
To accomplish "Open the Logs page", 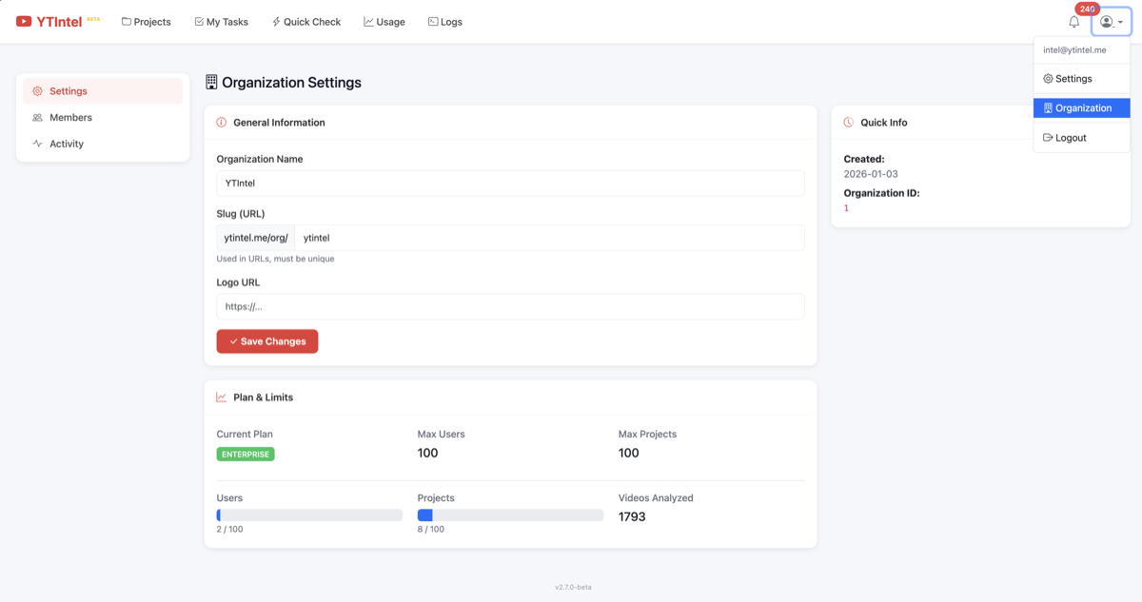I will 444,22.
